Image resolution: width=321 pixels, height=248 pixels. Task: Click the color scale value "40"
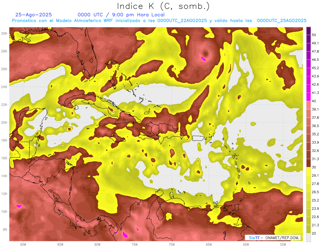tap(314, 101)
